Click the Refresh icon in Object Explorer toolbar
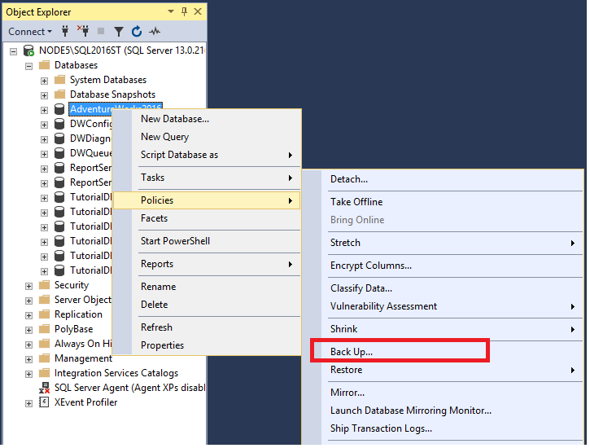This screenshot has height=448, width=590. 137,31
